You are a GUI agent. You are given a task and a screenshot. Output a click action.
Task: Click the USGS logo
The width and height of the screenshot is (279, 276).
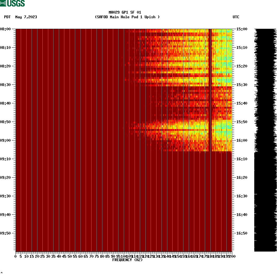click(x=12, y=3)
